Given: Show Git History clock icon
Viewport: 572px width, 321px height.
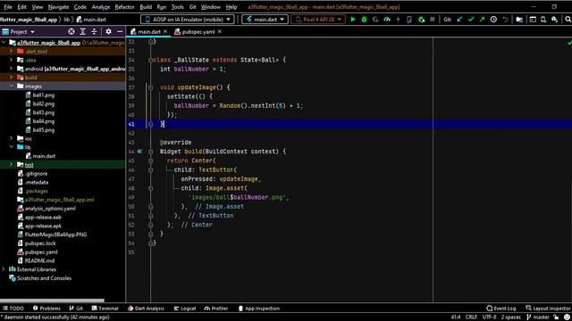Looking at the screenshot, I should [493, 20].
